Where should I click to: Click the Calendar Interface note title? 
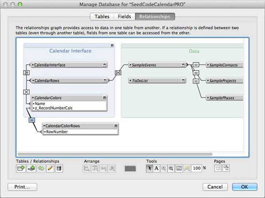[x=70, y=51]
